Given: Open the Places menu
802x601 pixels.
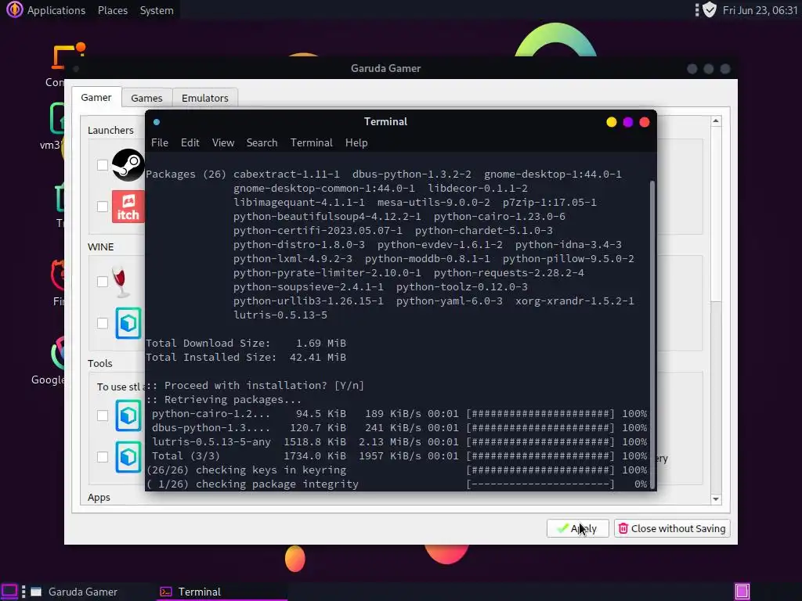Looking at the screenshot, I should (113, 10).
